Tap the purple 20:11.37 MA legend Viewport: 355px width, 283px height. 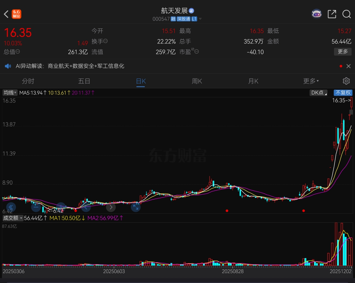pyautogui.click(x=83, y=93)
